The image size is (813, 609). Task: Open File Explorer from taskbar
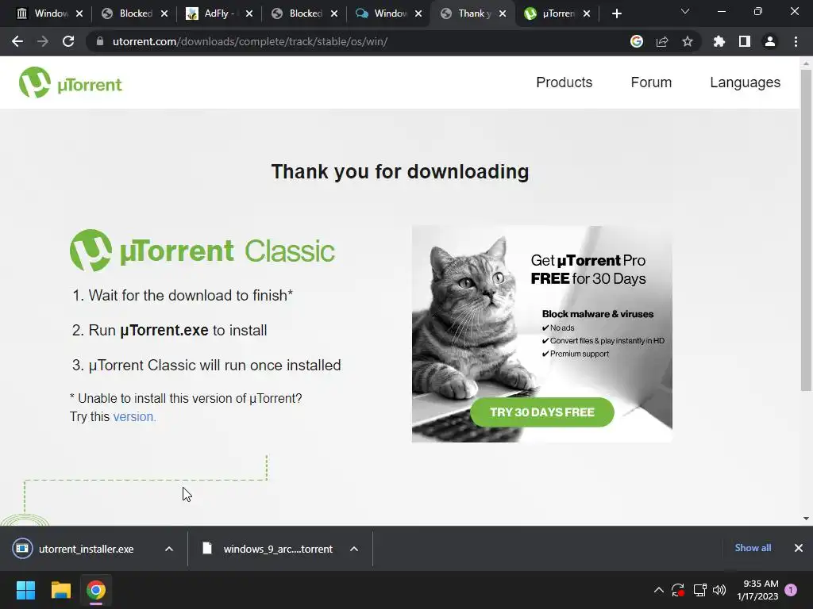[60, 590]
